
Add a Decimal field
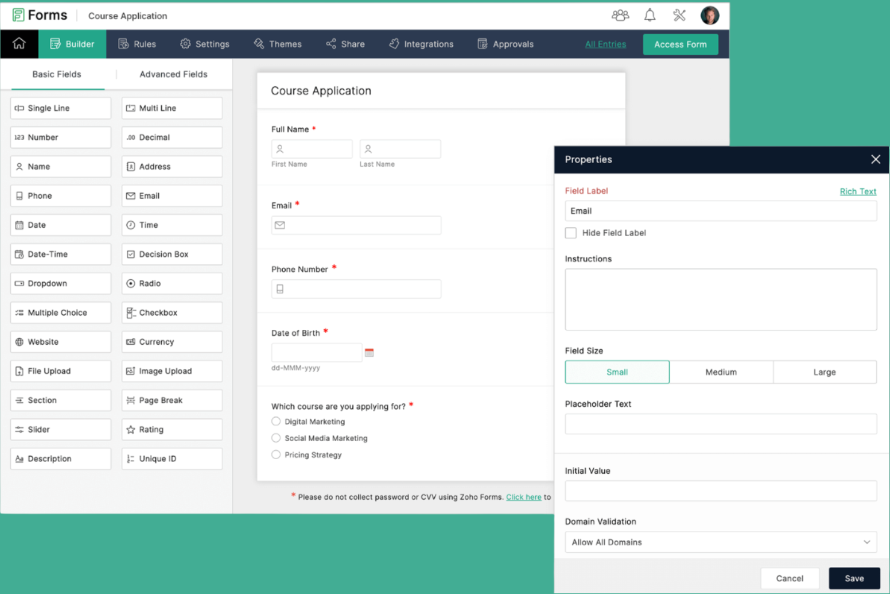(172, 137)
